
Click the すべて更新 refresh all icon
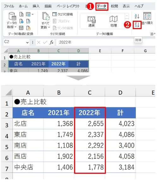(46, 16)
